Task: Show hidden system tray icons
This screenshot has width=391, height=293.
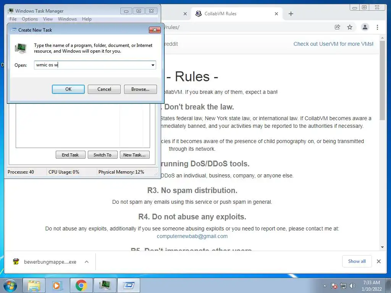Action: [325, 286]
